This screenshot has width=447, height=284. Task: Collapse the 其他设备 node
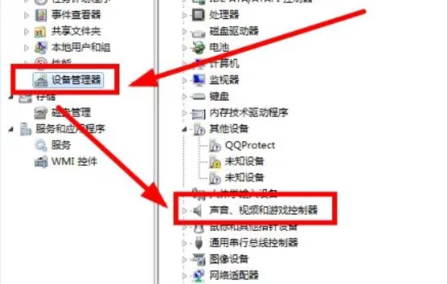184,130
